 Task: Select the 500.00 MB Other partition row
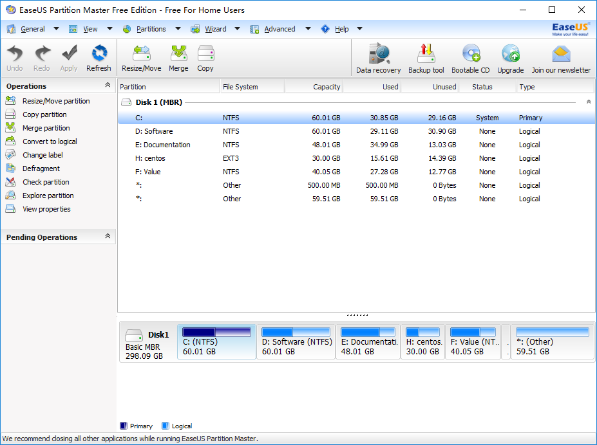(356, 185)
